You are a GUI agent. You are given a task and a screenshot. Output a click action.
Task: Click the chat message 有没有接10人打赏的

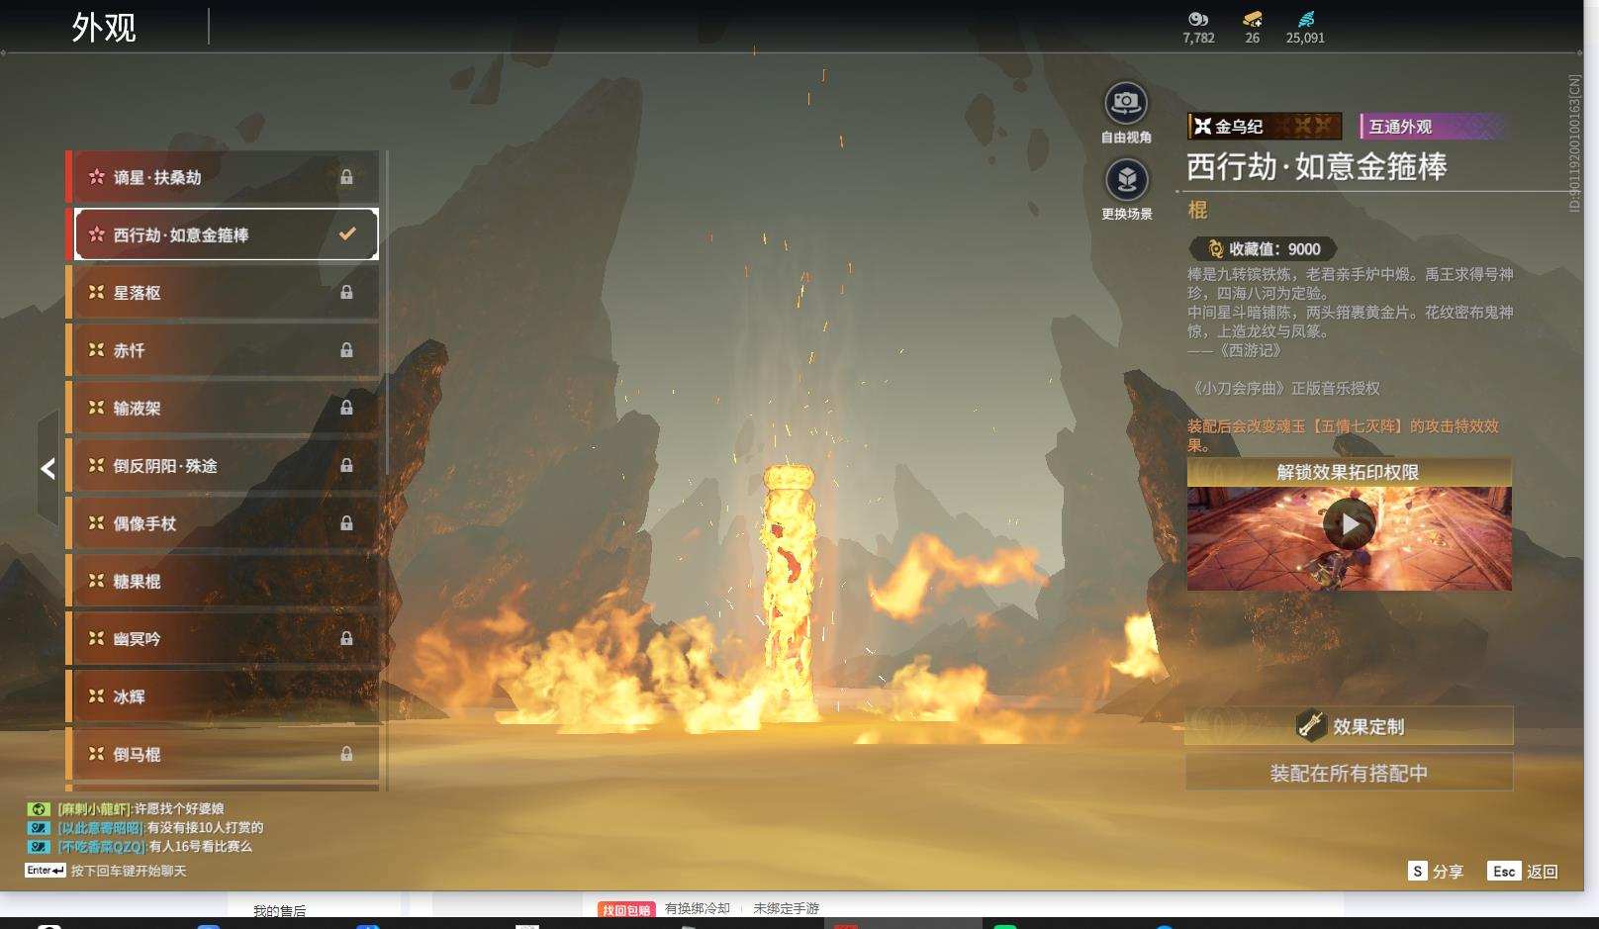[205, 828]
